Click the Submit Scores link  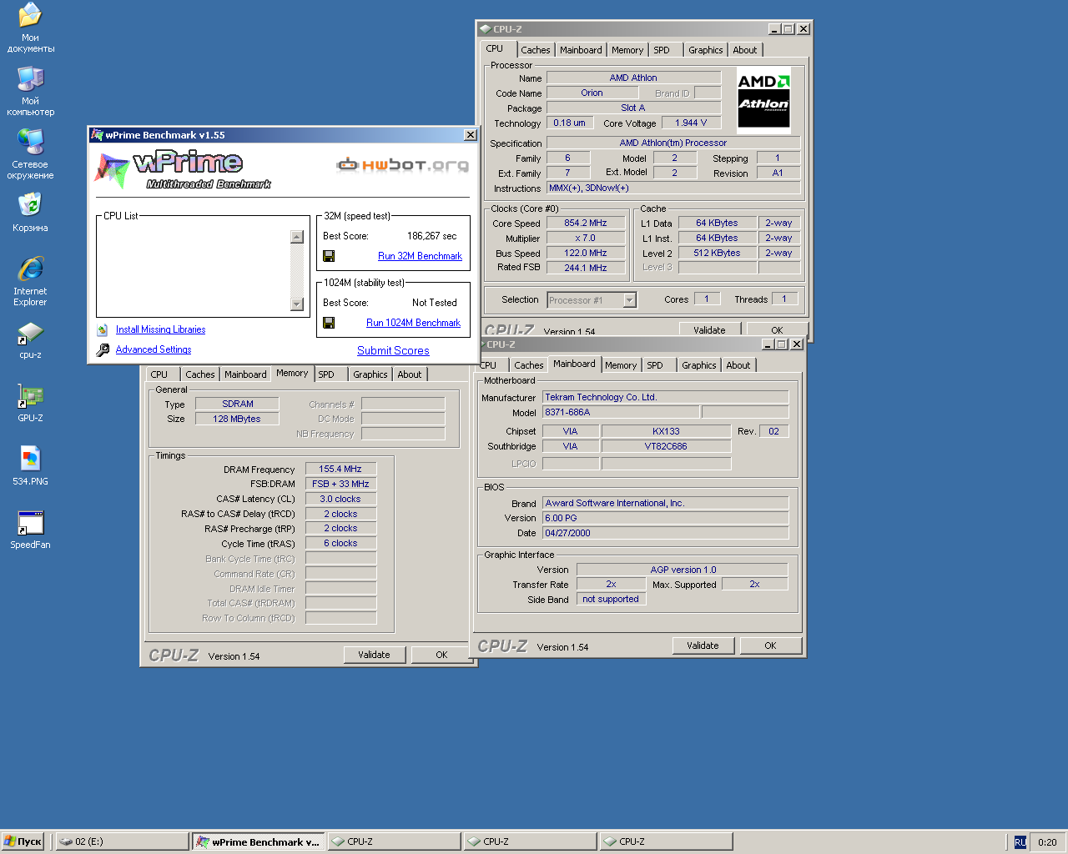(393, 351)
